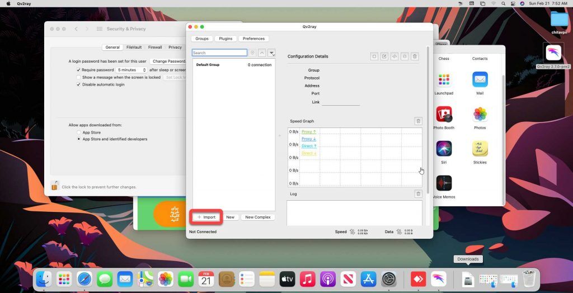Click the lock icon in Security & Privacy
Image resolution: width=573 pixels, height=293 pixels.
pos(55,186)
